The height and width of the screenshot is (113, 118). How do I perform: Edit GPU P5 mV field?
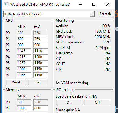[x=41, y=63]
